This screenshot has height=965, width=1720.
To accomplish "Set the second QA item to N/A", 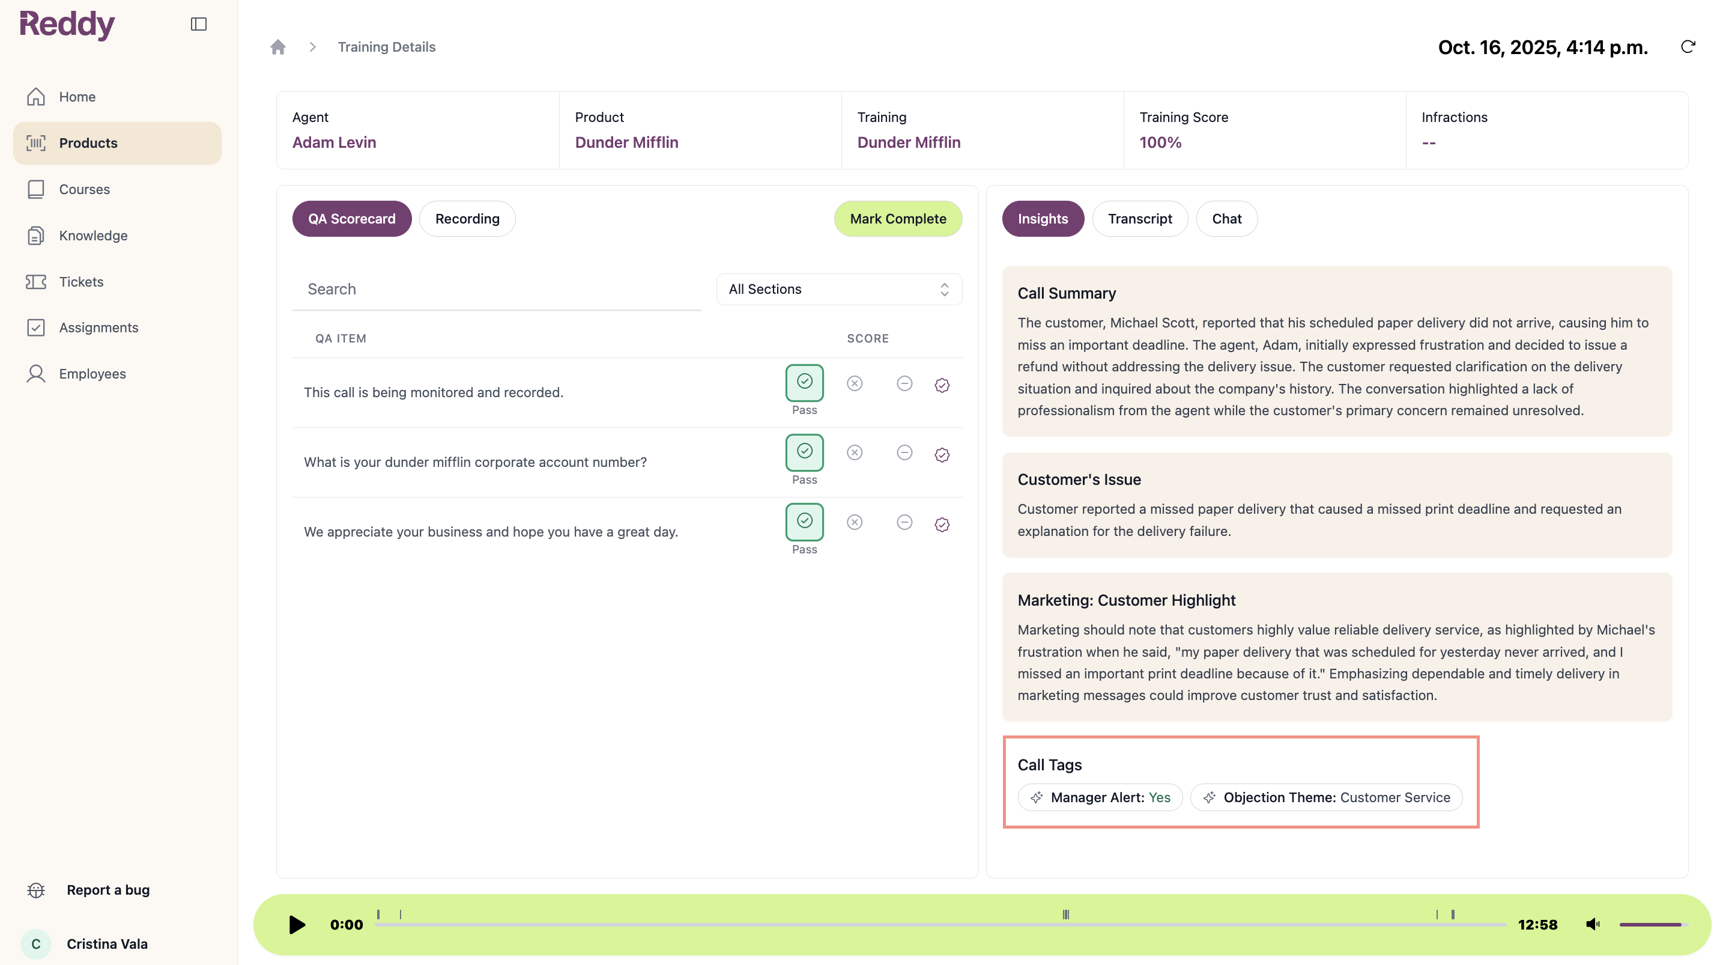I will pos(904,453).
